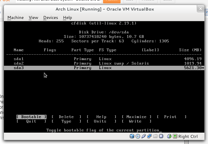This screenshot has height=144, width=208.
Task: Select the Delete option in cfdisk
Action: [x=66, y=117]
